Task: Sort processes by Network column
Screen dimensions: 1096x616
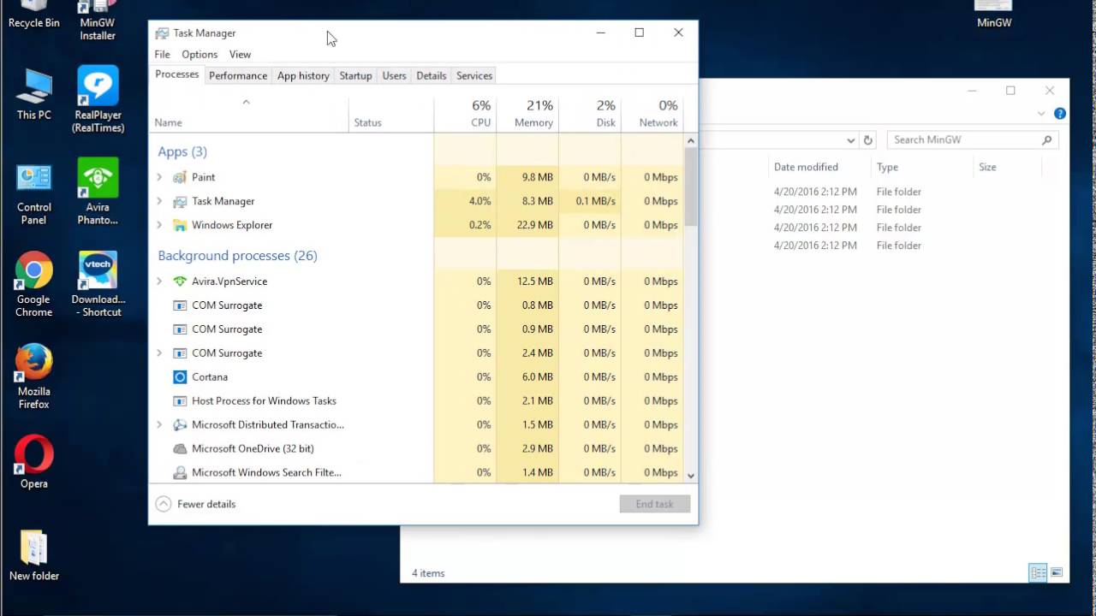Action: pyautogui.click(x=652, y=114)
